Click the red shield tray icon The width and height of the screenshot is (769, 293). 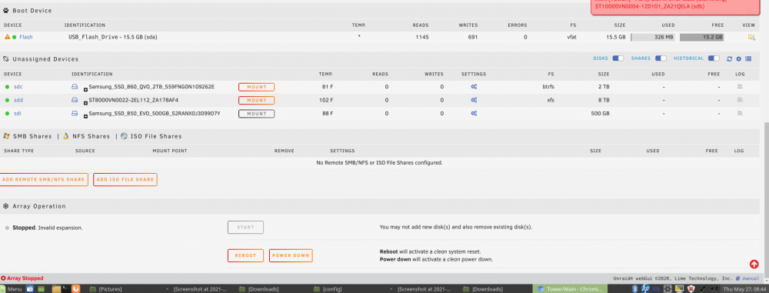(x=691, y=289)
